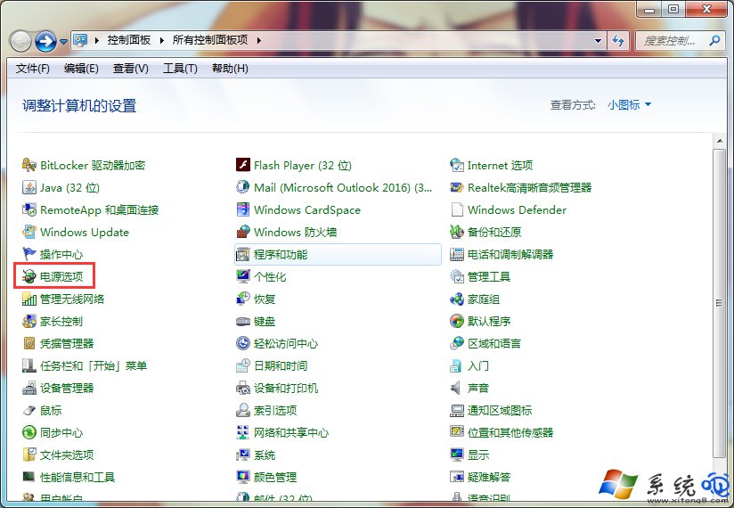Expand the address bar history dropdown arrow
This screenshot has height=508, width=734.
[x=598, y=41]
